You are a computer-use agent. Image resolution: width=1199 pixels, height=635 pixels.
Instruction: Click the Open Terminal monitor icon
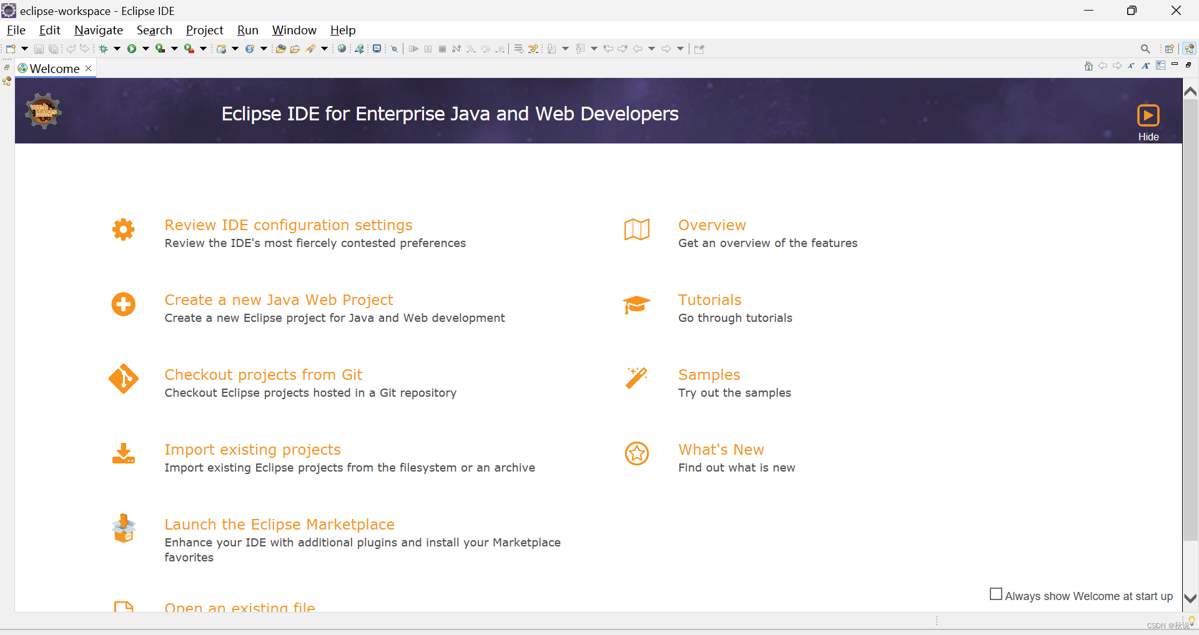(377, 49)
